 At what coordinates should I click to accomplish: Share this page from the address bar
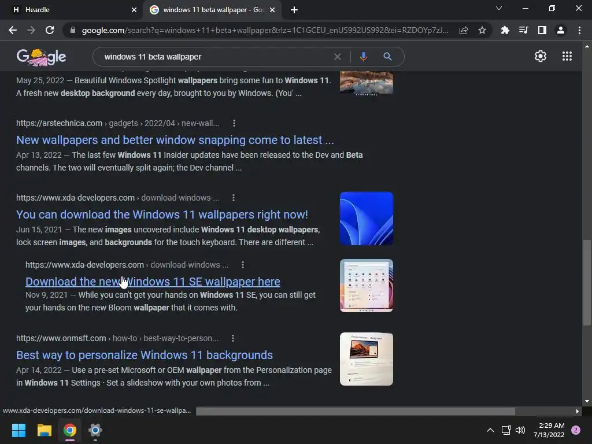[x=464, y=30]
